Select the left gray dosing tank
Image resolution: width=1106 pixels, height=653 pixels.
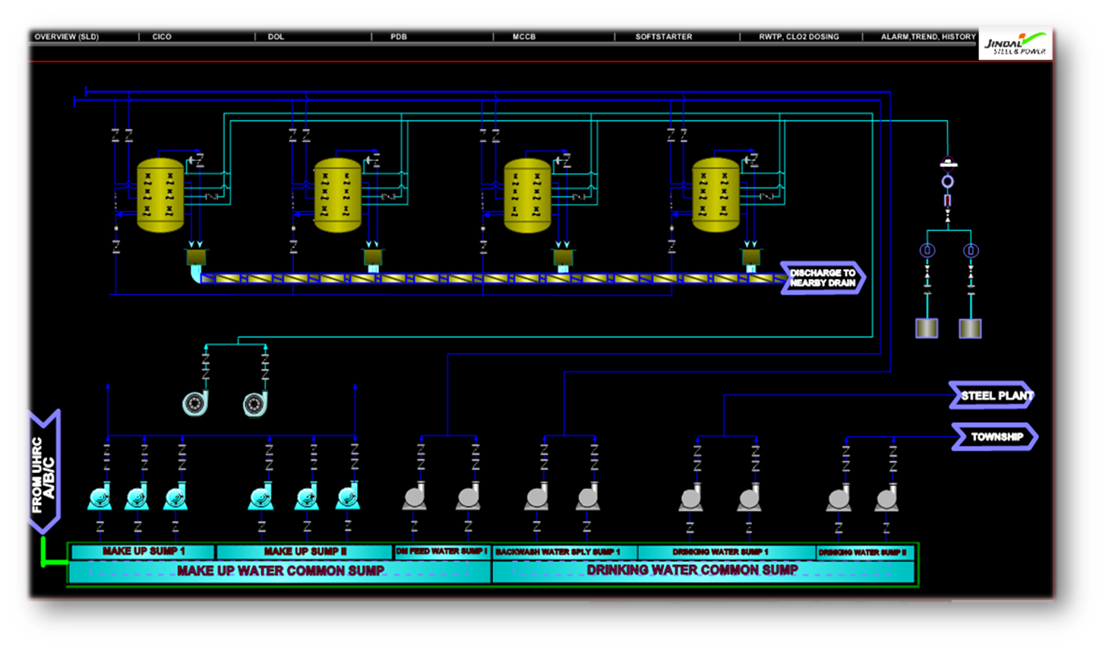tap(926, 328)
